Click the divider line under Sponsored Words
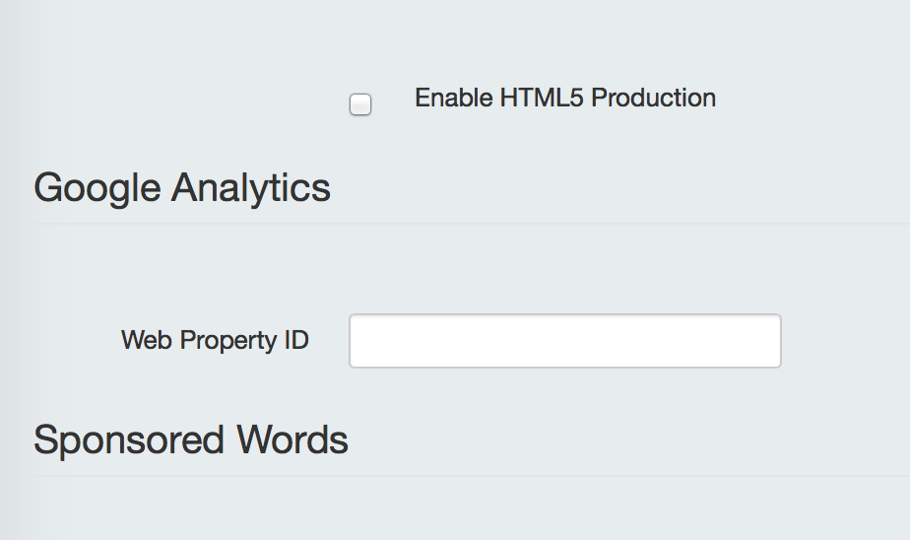This screenshot has width=910, height=540. [472, 476]
